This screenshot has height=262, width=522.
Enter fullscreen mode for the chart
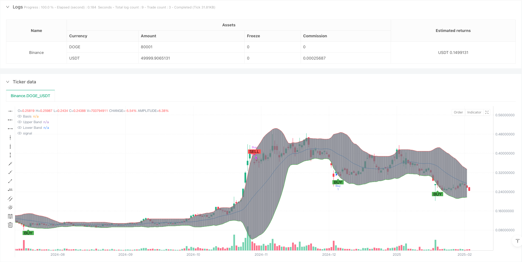[487, 112]
